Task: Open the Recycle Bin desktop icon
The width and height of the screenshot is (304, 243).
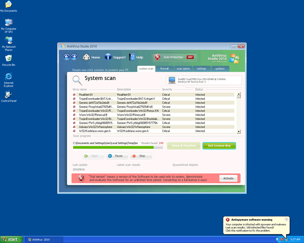Action: click(8, 58)
